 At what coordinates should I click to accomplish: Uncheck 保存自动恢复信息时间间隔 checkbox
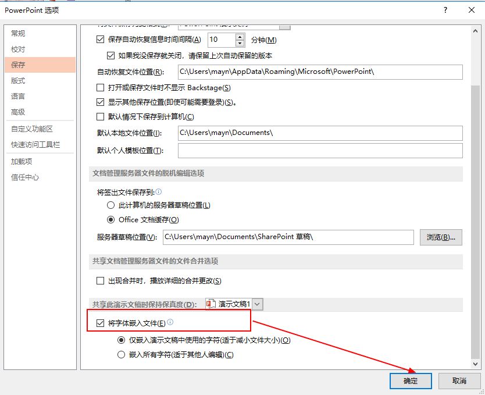[x=100, y=40]
